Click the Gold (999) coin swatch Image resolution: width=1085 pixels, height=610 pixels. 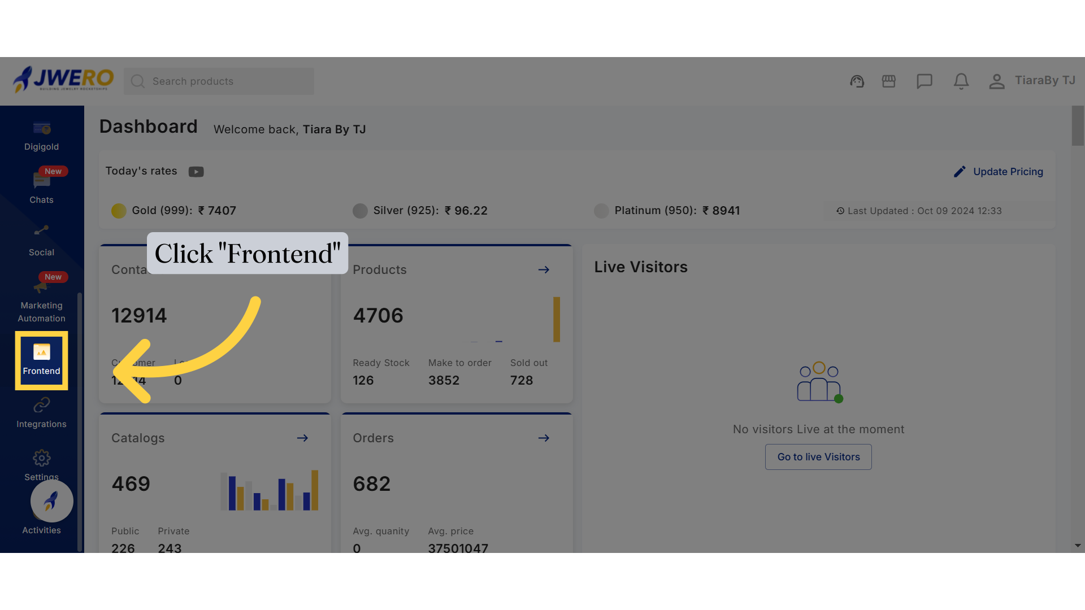(x=119, y=211)
